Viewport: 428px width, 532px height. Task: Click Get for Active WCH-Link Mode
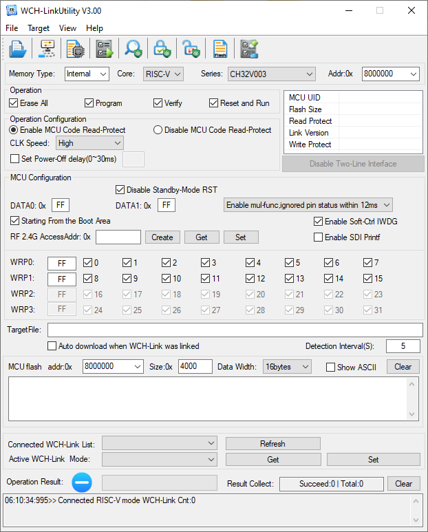point(273,460)
